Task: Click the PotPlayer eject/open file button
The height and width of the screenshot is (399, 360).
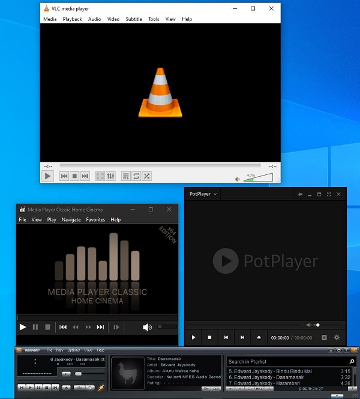Action: pos(259,337)
